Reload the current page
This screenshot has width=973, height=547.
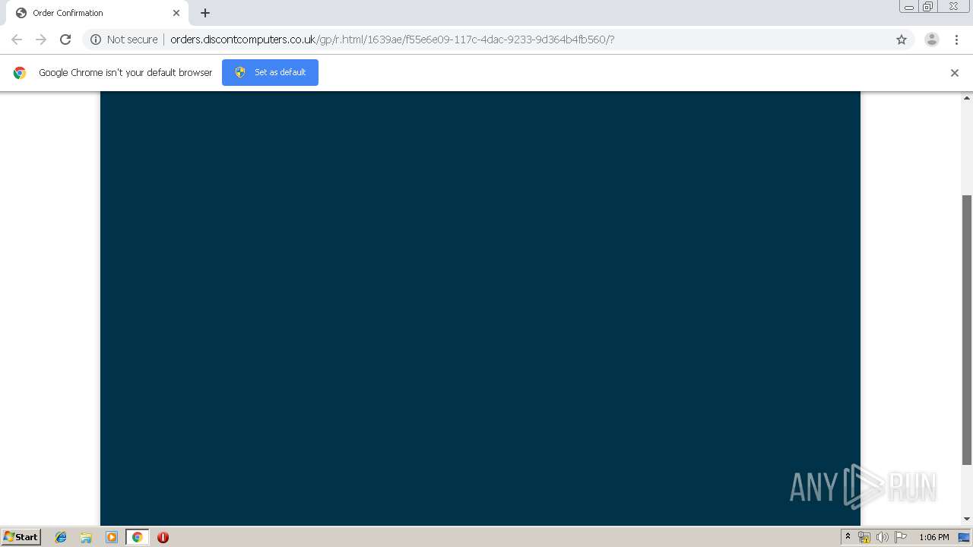(x=65, y=40)
